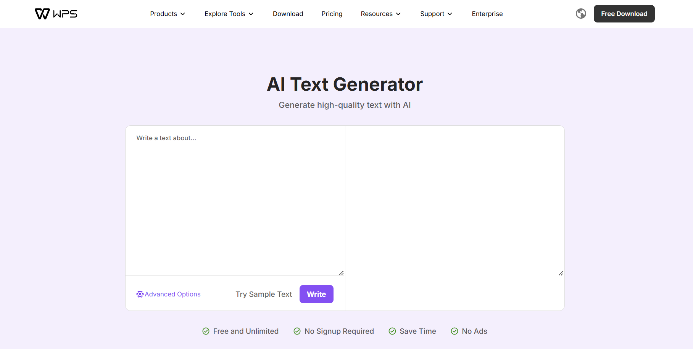Click the Free Download button

point(624,13)
